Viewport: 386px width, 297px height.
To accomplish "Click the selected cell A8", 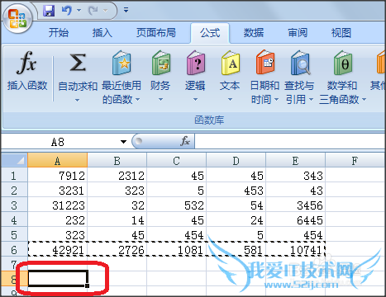I will (58, 278).
